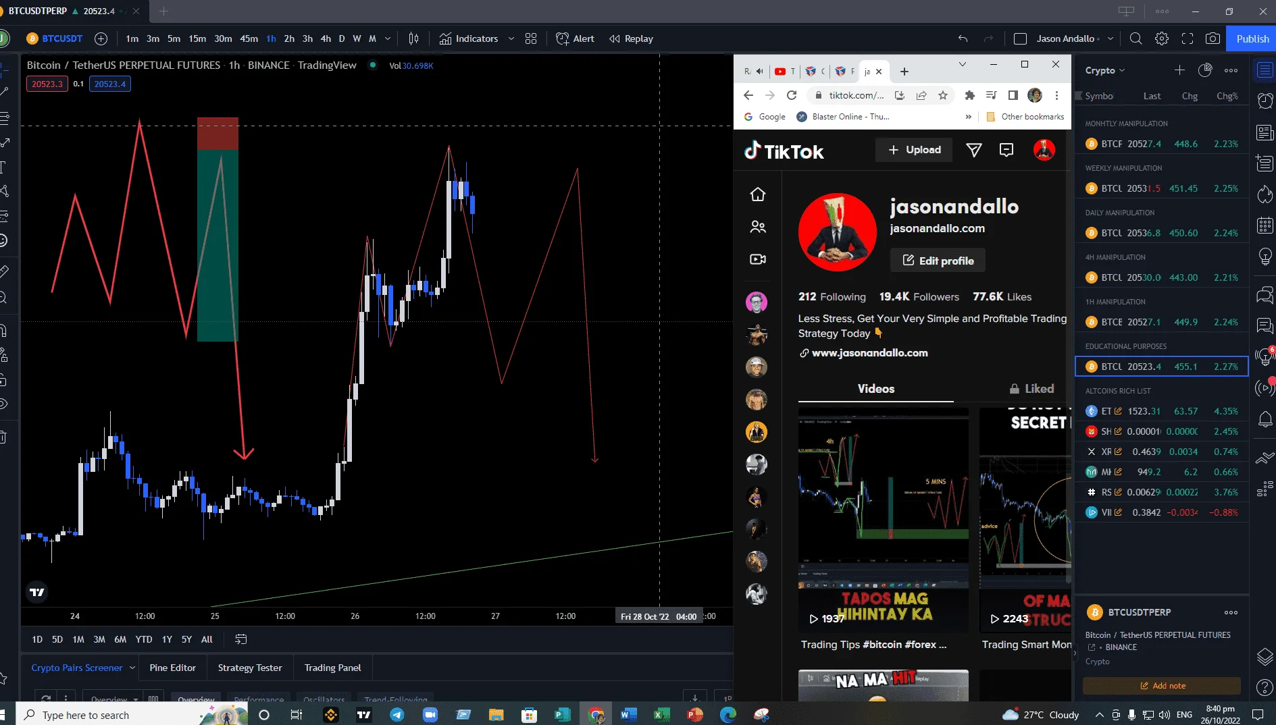Open the TikTok home icon

pos(758,194)
